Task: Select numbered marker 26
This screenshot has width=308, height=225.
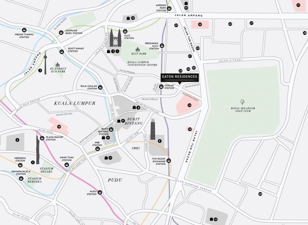Action: pos(305,33)
